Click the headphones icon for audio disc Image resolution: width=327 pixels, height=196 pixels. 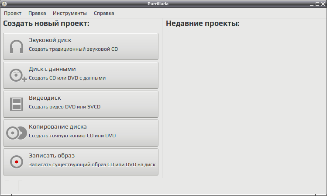pos(17,46)
